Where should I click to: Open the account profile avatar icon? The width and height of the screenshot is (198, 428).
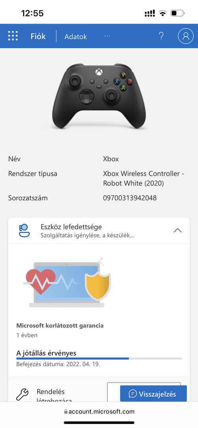point(186,36)
